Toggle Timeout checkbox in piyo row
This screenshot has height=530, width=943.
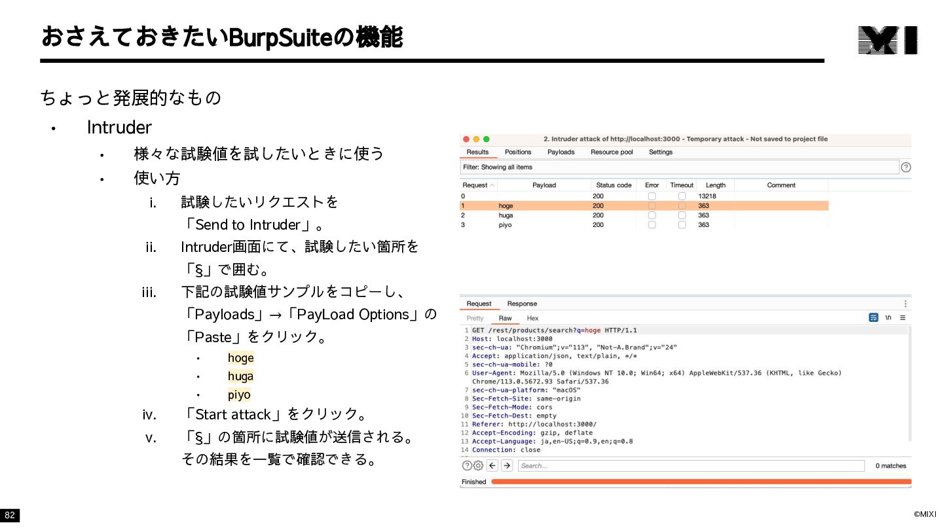[682, 224]
